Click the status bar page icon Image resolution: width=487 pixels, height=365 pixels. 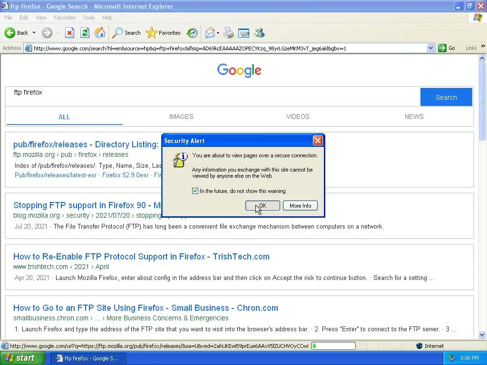pos(5,346)
